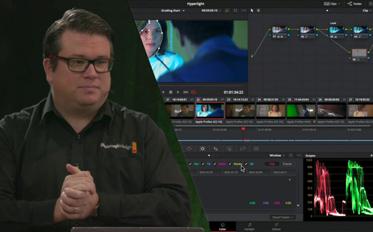Toggle the Rotate tracking checkbox

click(230, 164)
